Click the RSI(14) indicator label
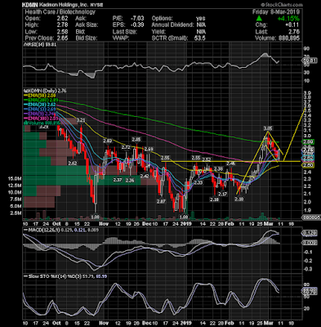Image resolution: width=321 pixels, height=327 pixels. click(x=40, y=44)
